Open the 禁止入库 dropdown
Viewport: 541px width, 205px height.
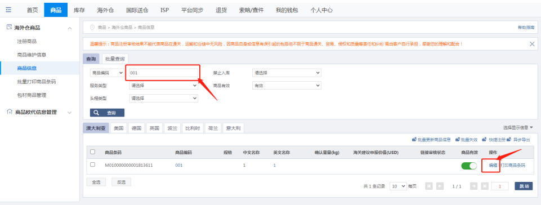pos(287,73)
